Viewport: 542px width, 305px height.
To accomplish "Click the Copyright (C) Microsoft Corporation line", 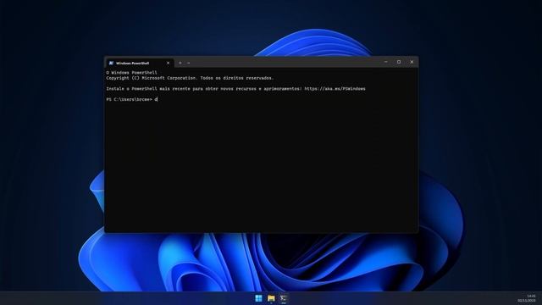I will (x=190, y=78).
